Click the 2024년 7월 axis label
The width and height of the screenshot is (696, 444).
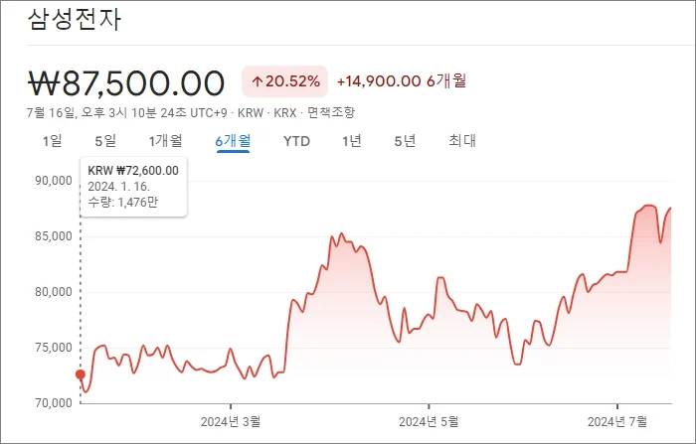pyautogui.click(x=617, y=421)
